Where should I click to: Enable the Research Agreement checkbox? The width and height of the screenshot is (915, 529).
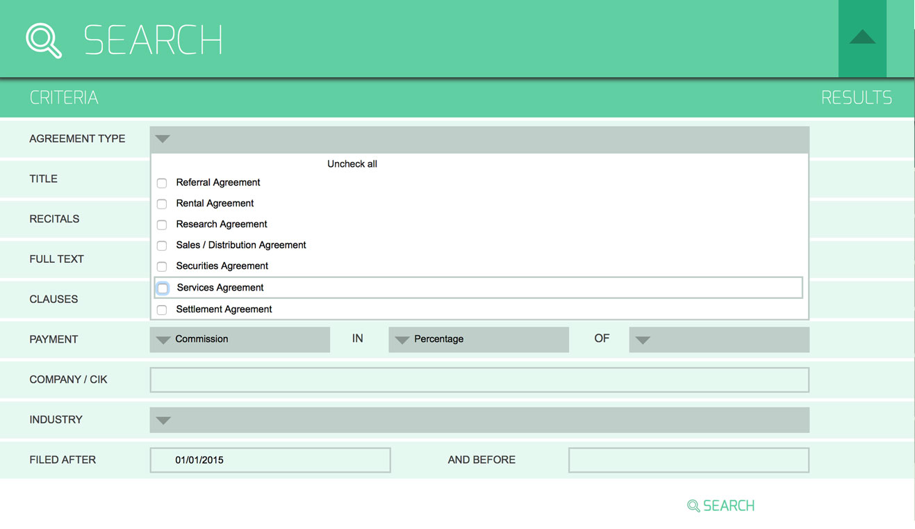point(162,225)
